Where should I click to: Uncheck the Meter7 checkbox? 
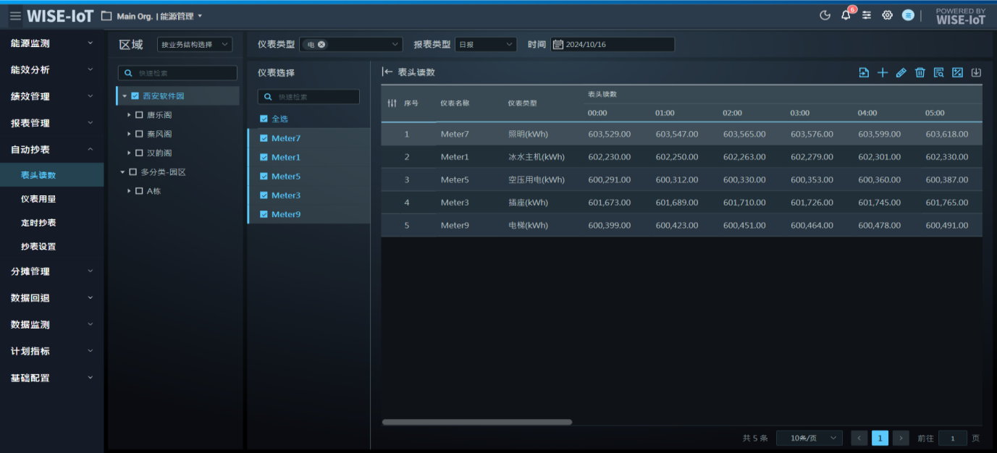264,138
